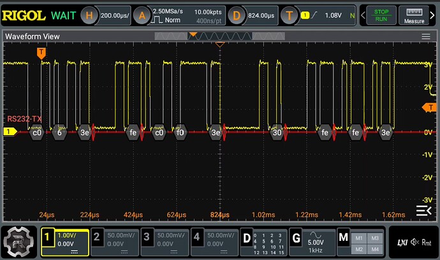Open the Trigger T icon

click(x=290, y=15)
